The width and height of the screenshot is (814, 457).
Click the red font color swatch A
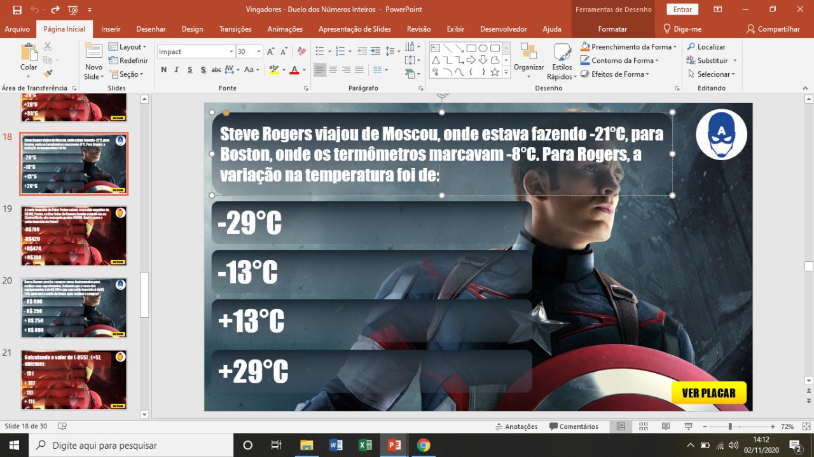click(x=294, y=70)
